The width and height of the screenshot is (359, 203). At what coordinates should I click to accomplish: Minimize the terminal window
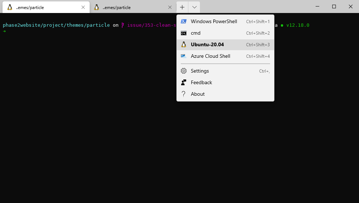pos(317,7)
